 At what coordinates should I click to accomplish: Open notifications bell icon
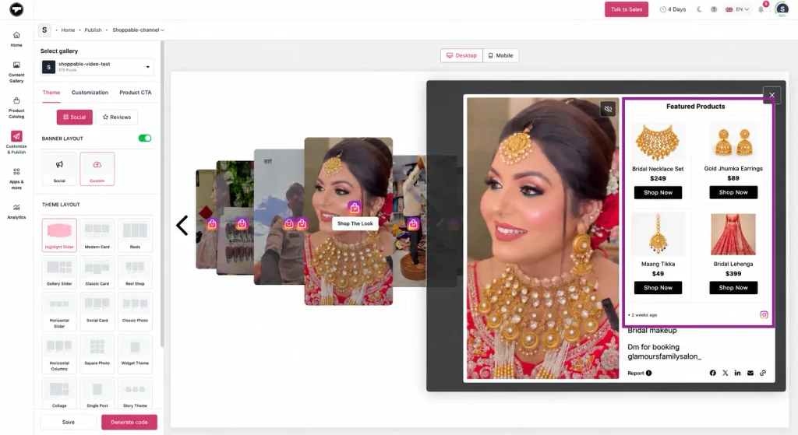(761, 9)
